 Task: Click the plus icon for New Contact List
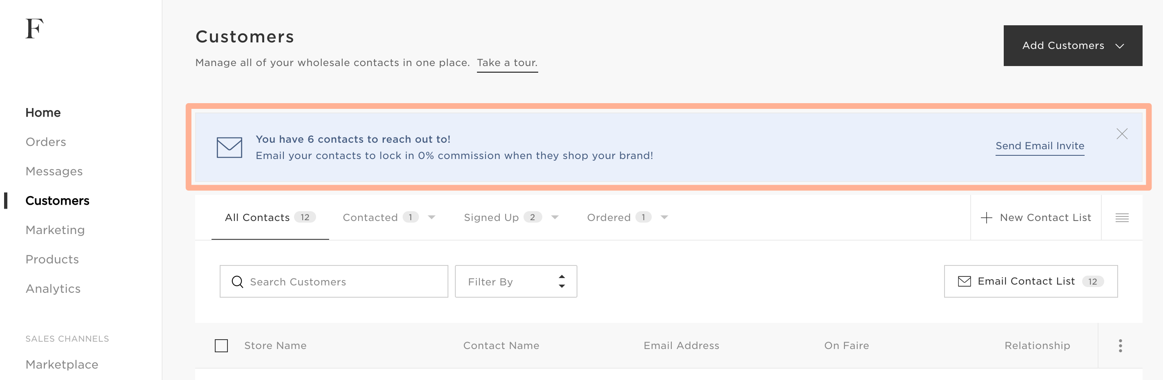coord(986,218)
